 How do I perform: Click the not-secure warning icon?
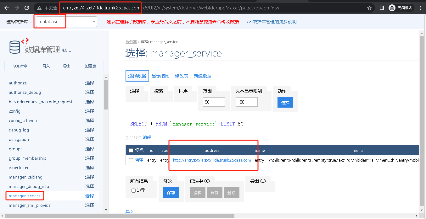click(x=40, y=8)
